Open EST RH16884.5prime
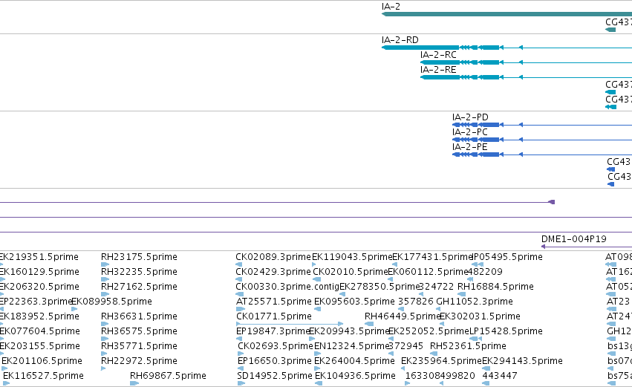632x387 pixels. 495,287
